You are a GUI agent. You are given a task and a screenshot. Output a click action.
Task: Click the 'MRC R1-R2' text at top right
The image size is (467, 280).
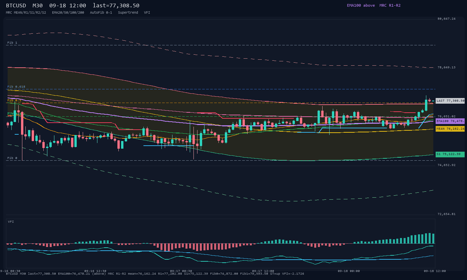pyautogui.click(x=390, y=5)
